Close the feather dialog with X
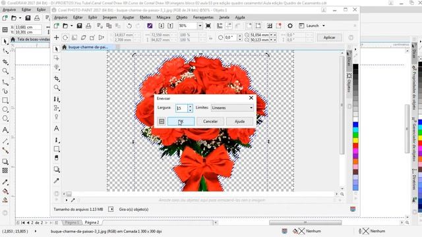The width and height of the screenshot is (422, 237). (251, 98)
